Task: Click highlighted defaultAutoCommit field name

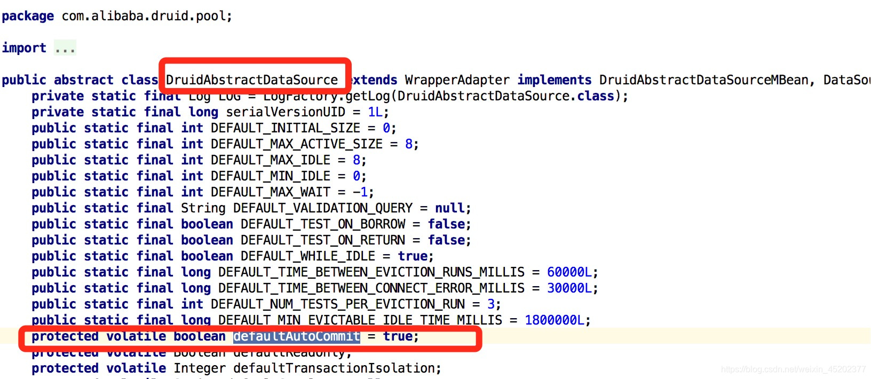Action: tap(297, 336)
